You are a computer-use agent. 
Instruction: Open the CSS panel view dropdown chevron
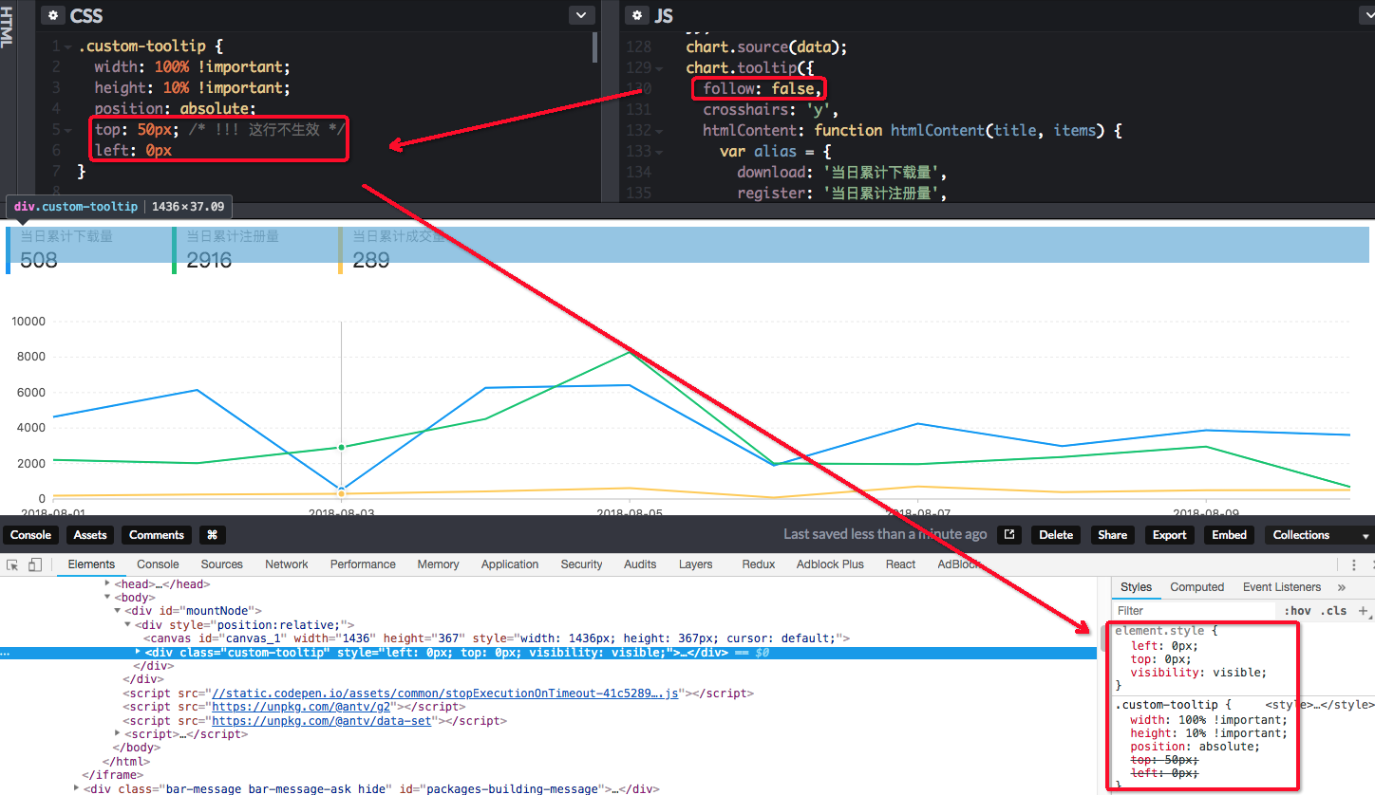click(x=580, y=15)
